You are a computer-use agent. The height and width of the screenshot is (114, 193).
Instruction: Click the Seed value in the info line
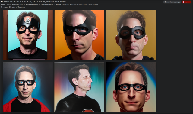coord(9,5)
